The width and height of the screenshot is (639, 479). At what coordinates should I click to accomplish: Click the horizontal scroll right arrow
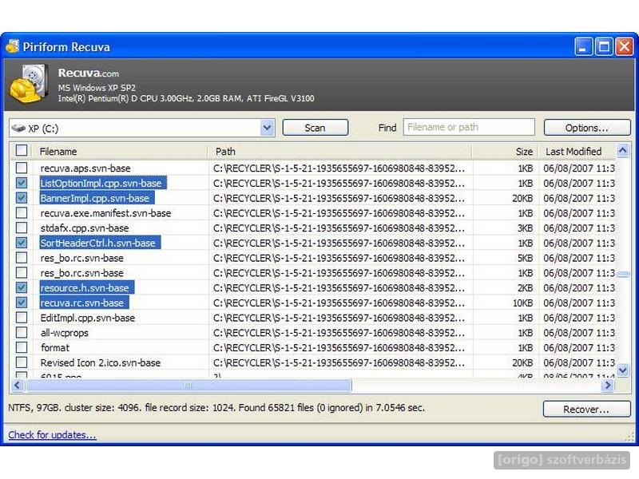point(608,385)
